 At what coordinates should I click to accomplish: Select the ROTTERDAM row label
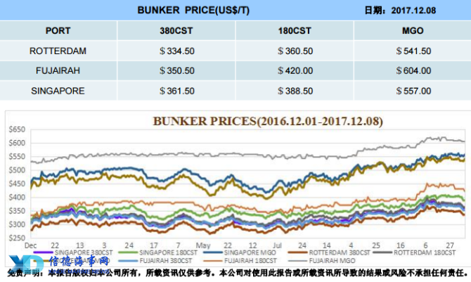point(58,51)
